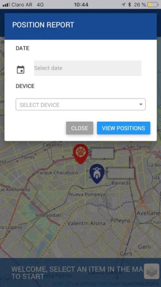The image size is (161, 287).
Task: Tap the 10:44 clock in status bar
Action: [81, 4]
